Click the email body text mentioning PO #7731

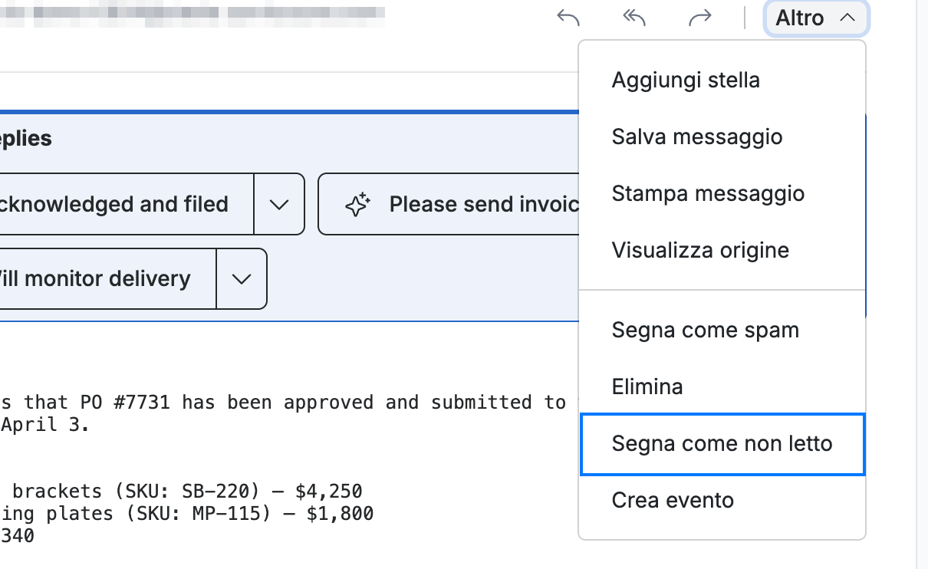pyautogui.click(x=284, y=413)
